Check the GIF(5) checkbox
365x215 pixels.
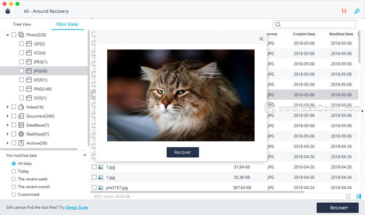[x=21, y=44]
